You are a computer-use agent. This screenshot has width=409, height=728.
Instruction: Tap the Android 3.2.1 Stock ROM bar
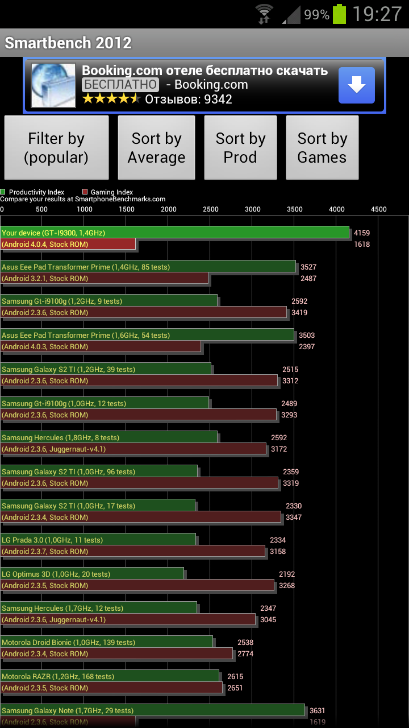(105, 278)
